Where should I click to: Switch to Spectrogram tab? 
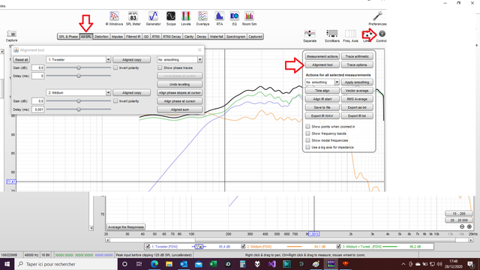235,37
